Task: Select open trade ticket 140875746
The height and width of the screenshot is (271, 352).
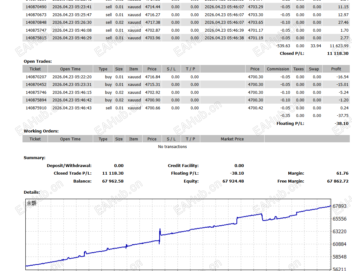Action: pos(36,93)
